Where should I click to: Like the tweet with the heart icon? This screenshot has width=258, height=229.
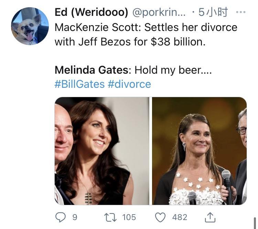[160, 217]
